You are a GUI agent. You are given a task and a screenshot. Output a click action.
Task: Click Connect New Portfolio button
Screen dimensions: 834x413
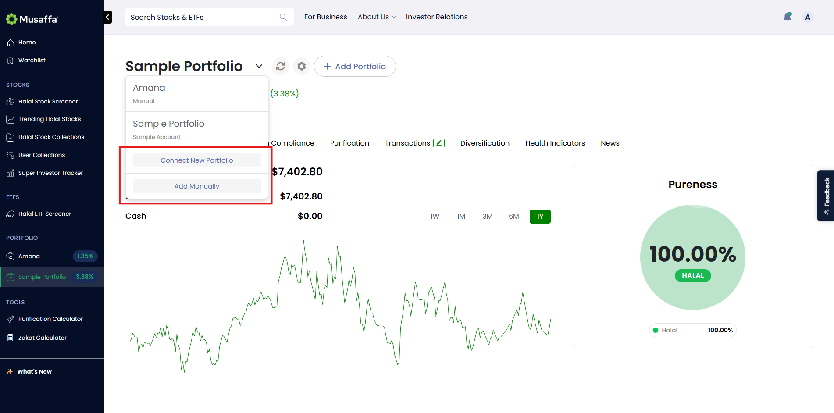coord(197,160)
